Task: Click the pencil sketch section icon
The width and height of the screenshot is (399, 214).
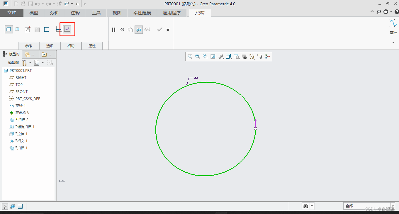Action: pos(27,29)
